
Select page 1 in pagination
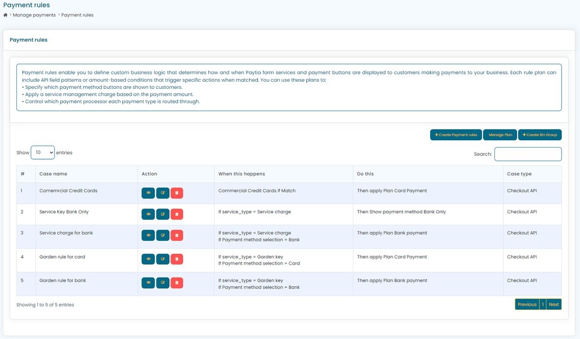click(543, 304)
